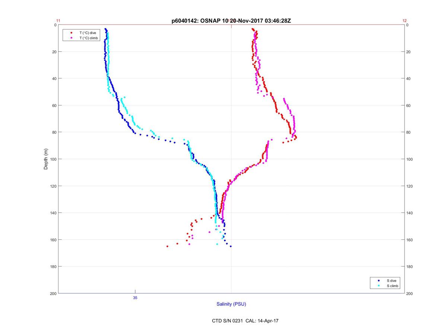Image resolution: width=447 pixels, height=330 pixels.
Task: Click the '100' tick on the left depth axis
Action: click(x=53, y=159)
